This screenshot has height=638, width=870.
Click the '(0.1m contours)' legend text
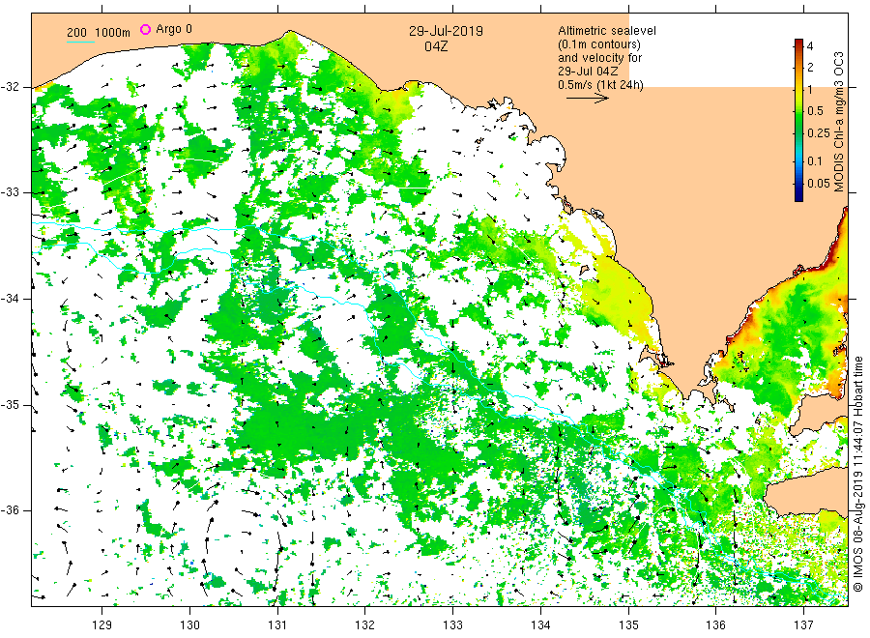click(598, 44)
